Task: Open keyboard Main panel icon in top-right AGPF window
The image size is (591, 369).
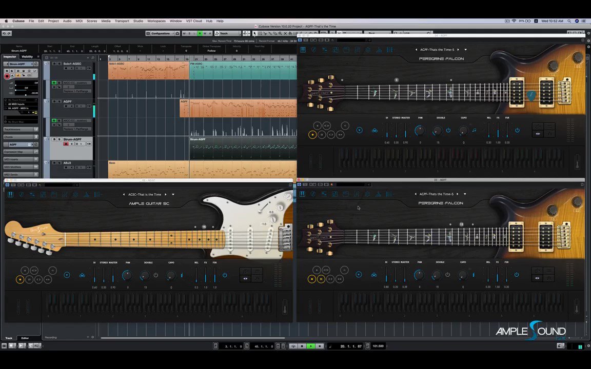Action: 303,50
